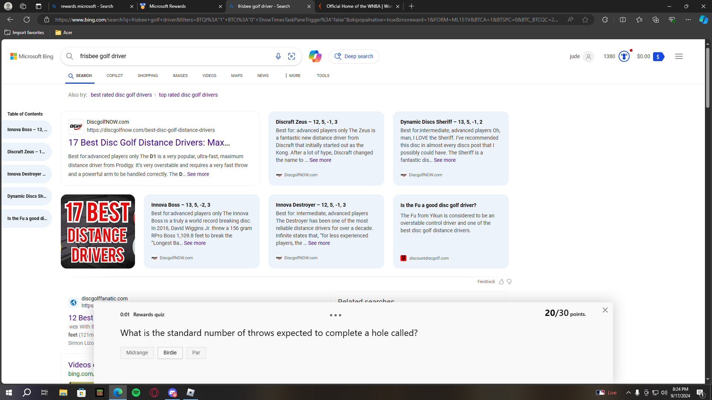Open 17 BEST DISTANCE DRIVERS thumbnail
The image size is (712, 400).
[x=98, y=231]
